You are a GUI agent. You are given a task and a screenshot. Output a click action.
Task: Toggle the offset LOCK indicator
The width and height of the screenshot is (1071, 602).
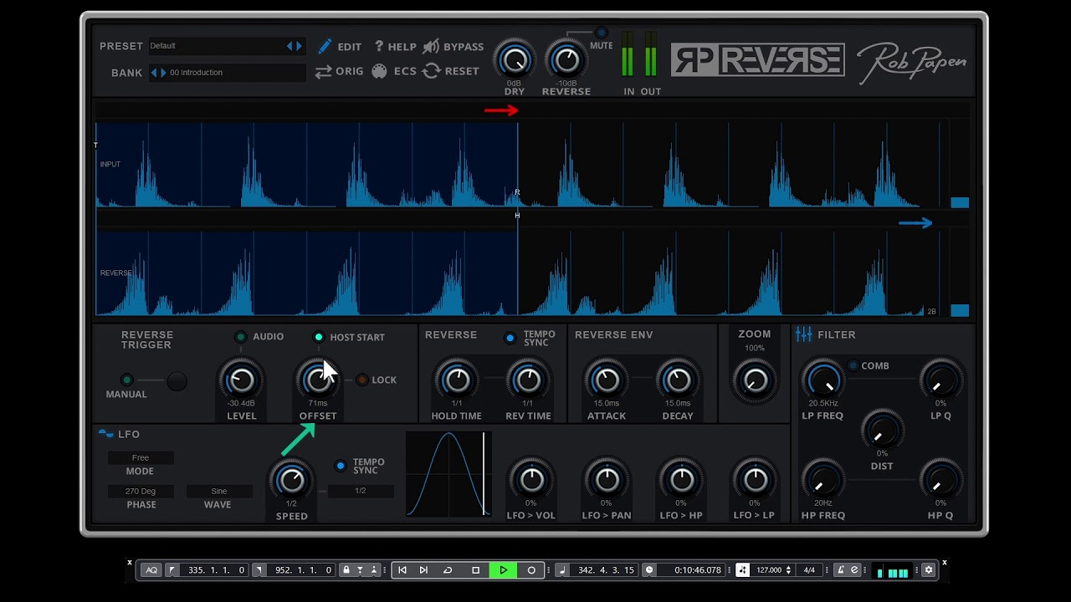[x=362, y=380]
